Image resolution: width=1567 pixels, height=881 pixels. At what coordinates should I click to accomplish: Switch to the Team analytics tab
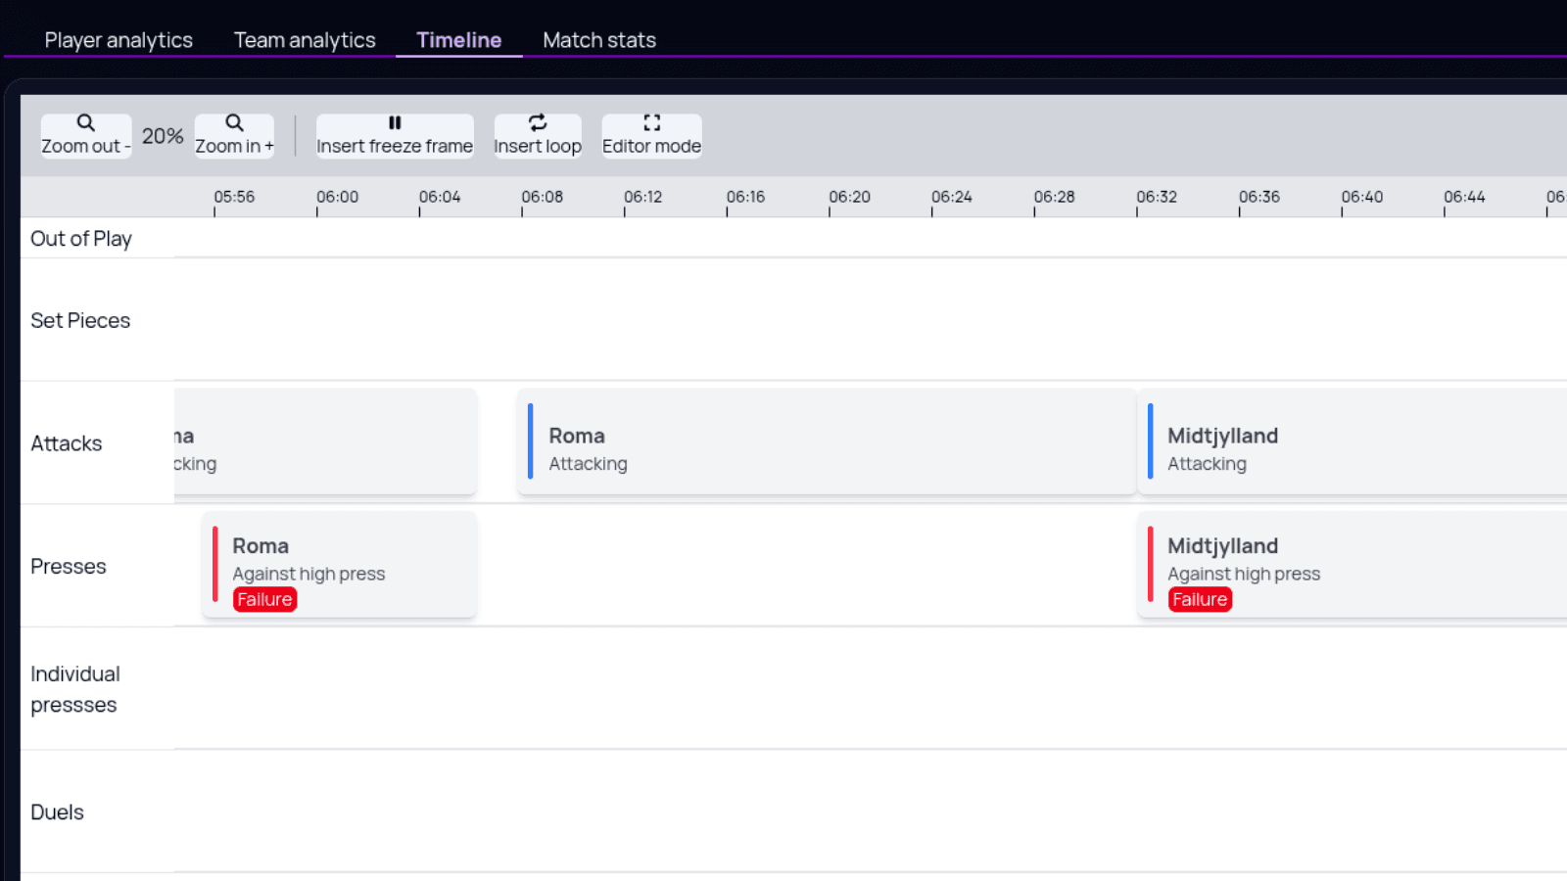click(x=305, y=40)
